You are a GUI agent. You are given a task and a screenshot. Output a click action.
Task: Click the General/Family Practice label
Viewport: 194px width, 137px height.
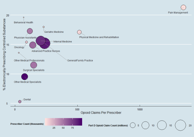pyautogui.click(x=80, y=60)
